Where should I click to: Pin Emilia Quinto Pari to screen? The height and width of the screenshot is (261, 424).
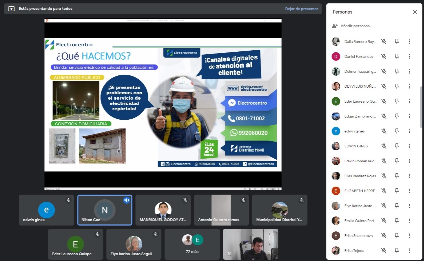397,221
